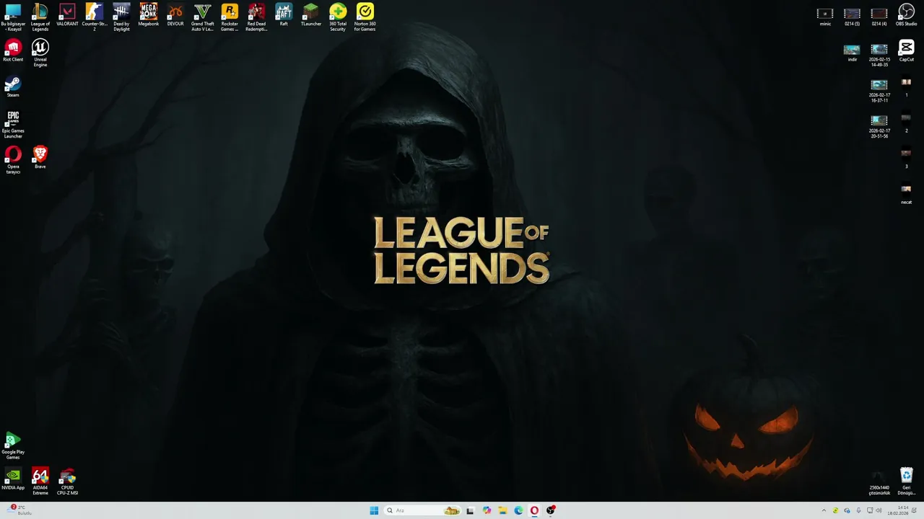Image resolution: width=924 pixels, height=519 pixels.
Task: Select the VALORANT desktop shortcut
Action: (x=67, y=15)
